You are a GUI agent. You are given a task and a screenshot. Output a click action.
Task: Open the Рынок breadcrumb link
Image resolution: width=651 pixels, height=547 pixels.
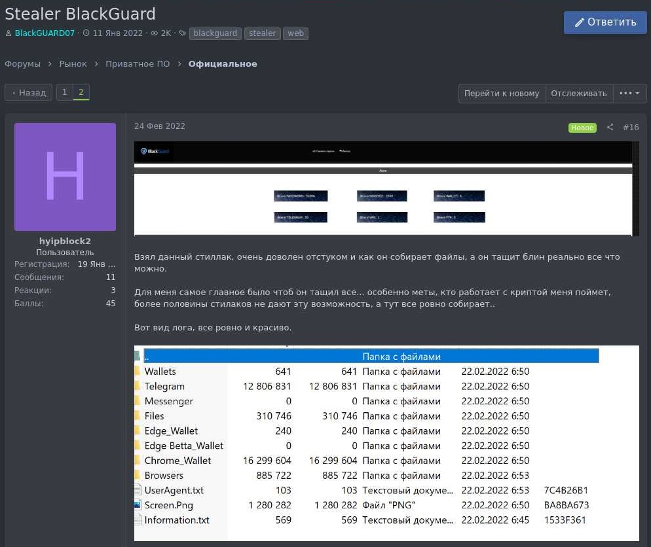point(73,63)
